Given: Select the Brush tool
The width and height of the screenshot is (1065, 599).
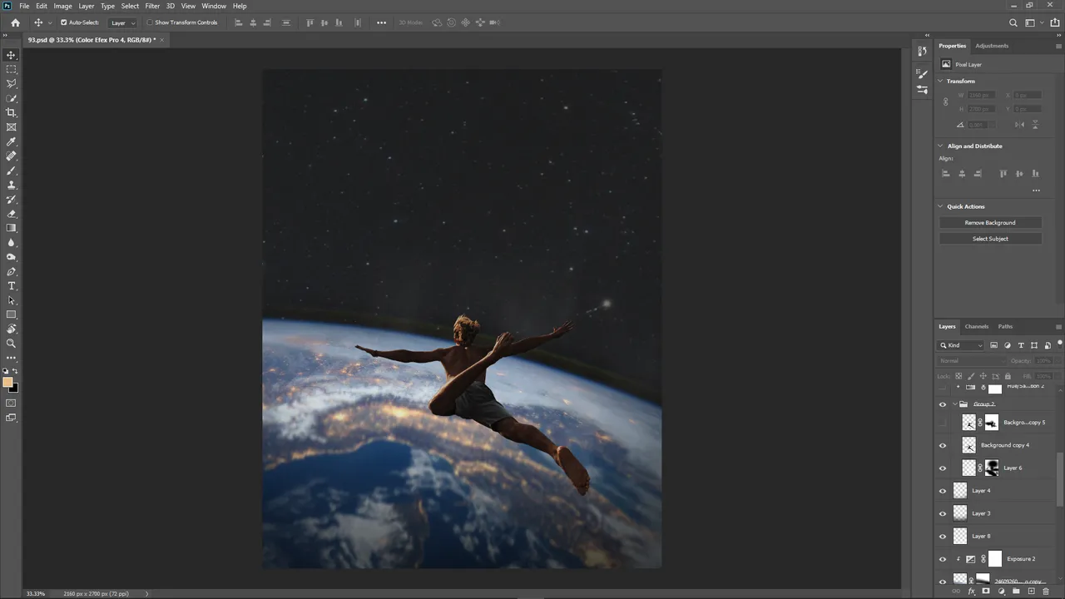Looking at the screenshot, I should coord(11,171).
